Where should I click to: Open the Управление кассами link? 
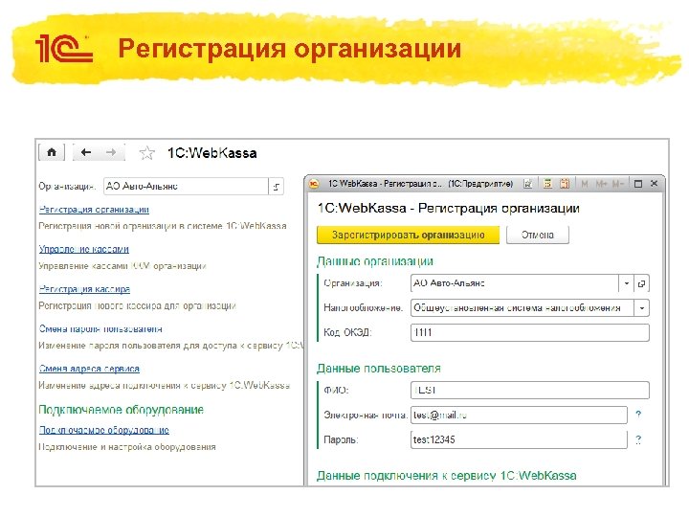tap(84, 249)
